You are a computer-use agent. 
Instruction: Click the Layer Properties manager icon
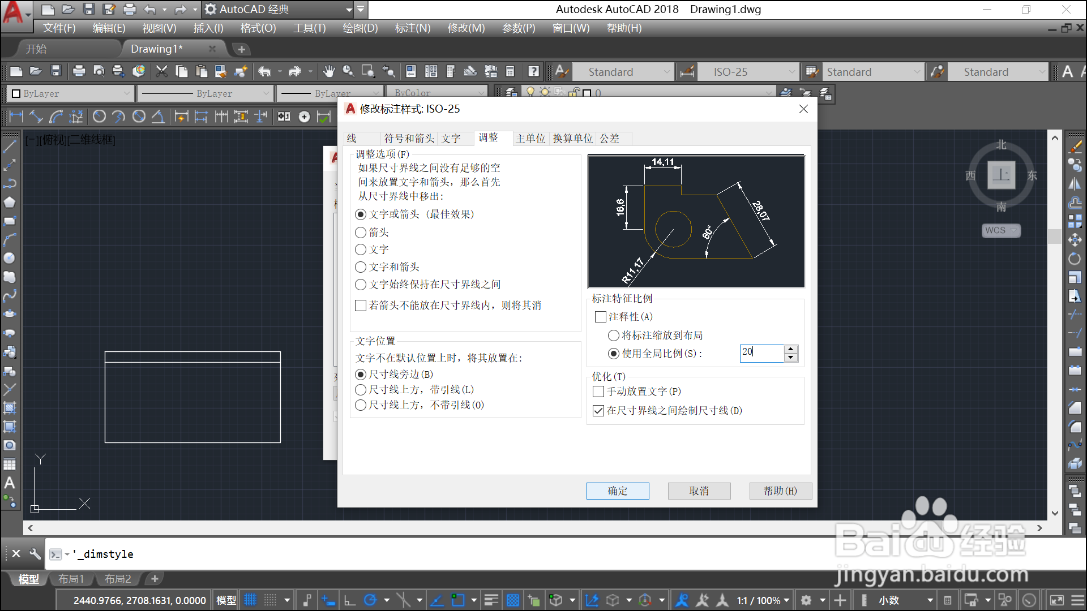(511, 93)
